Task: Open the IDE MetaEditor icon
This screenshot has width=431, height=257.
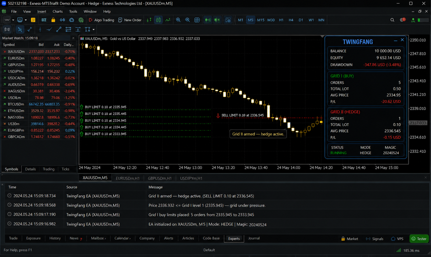Action: pos(44,20)
